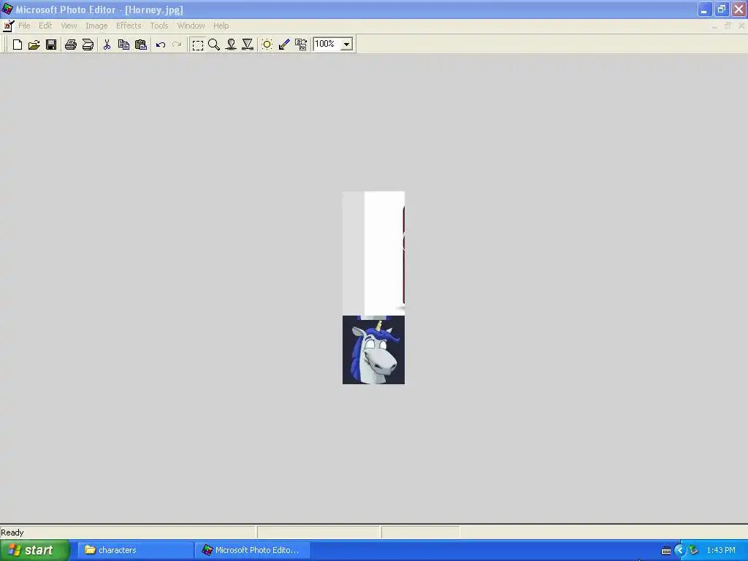Save the image with the floppy disk icon
Image resolution: width=748 pixels, height=561 pixels.
[51, 45]
